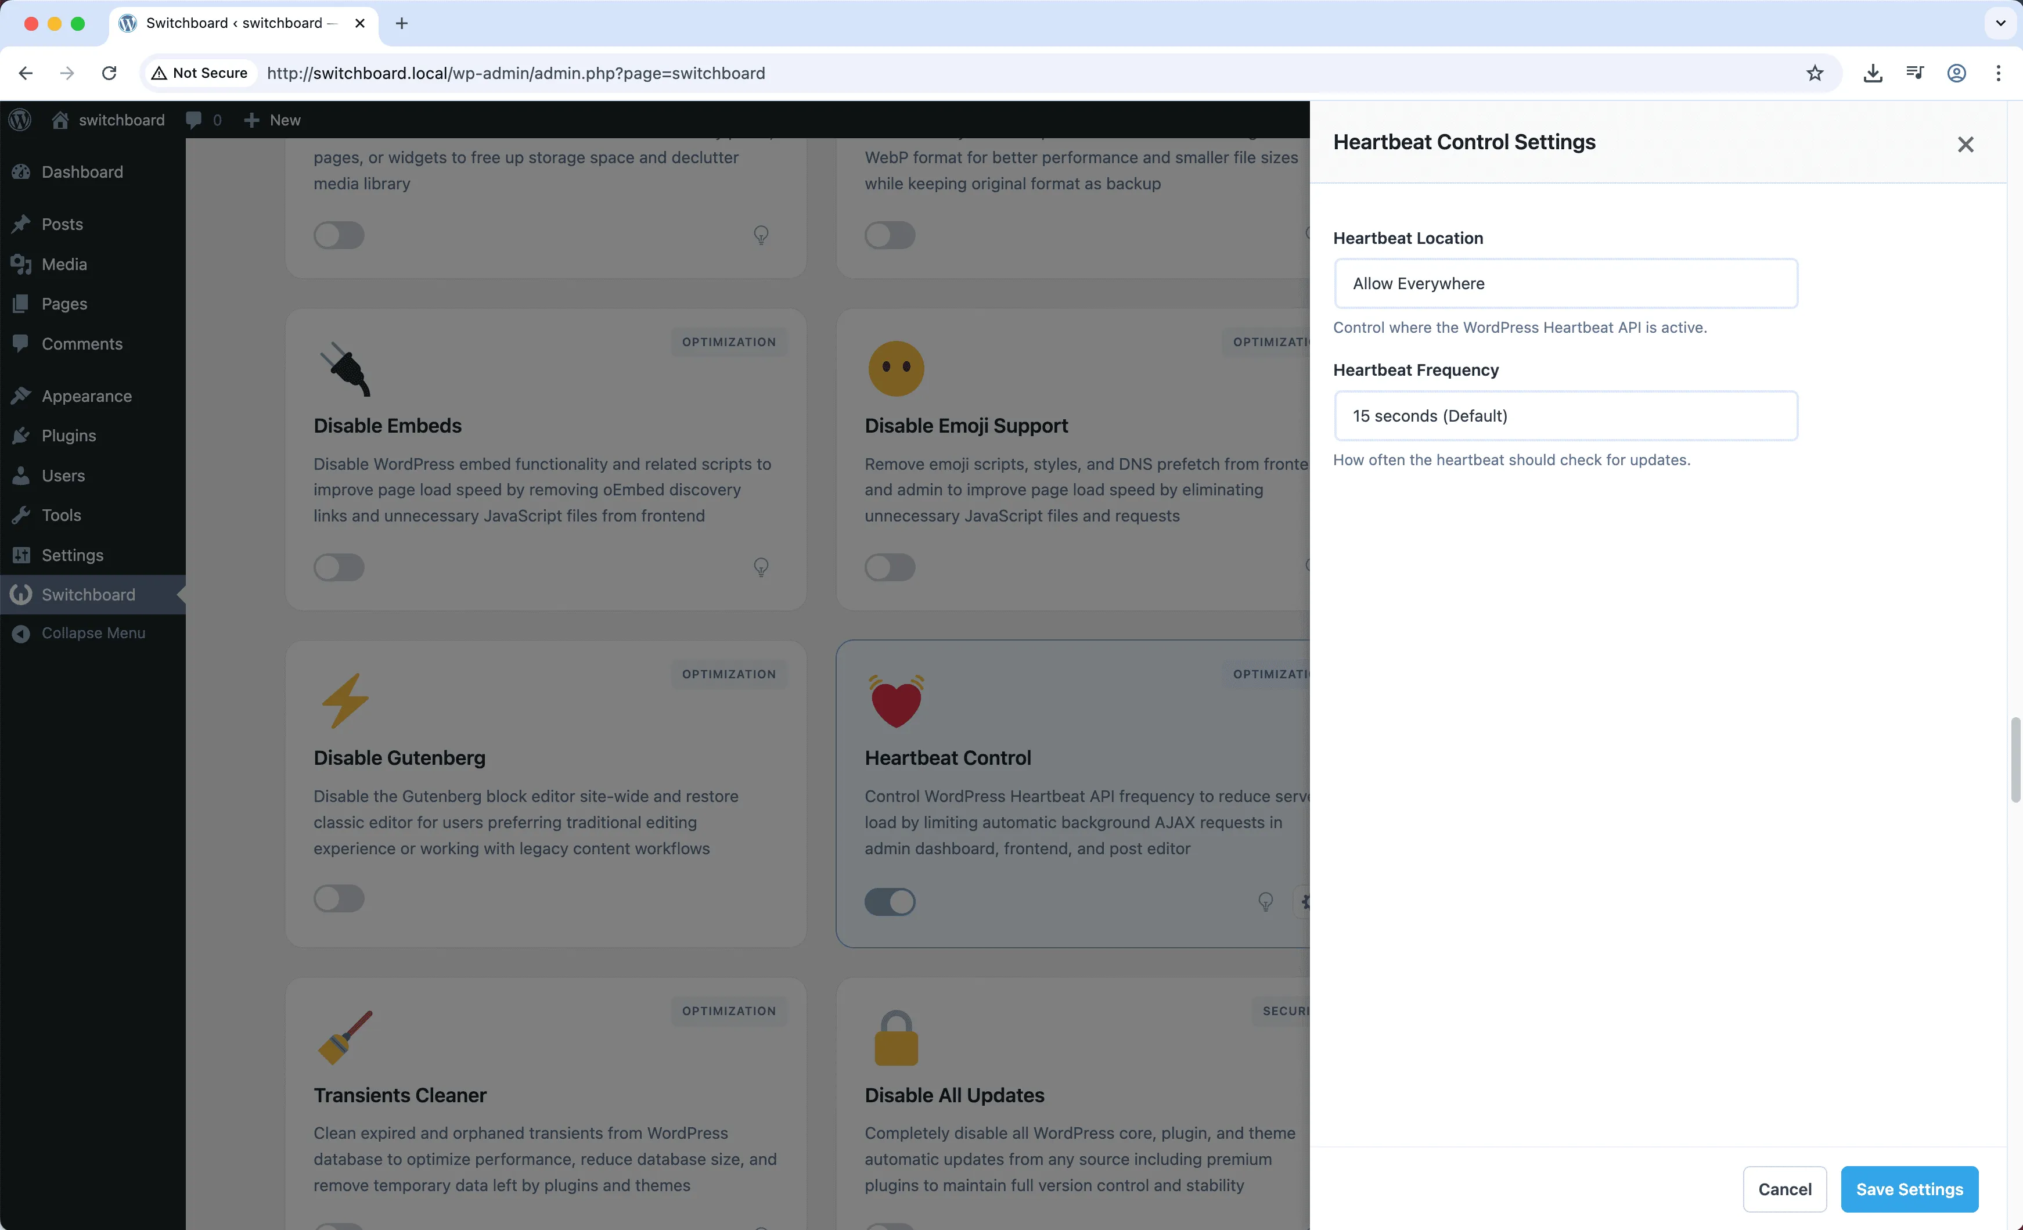Enable the Disable Gutenberg toggle
The width and height of the screenshot is (2023, 1230).
tap(339, 898)
